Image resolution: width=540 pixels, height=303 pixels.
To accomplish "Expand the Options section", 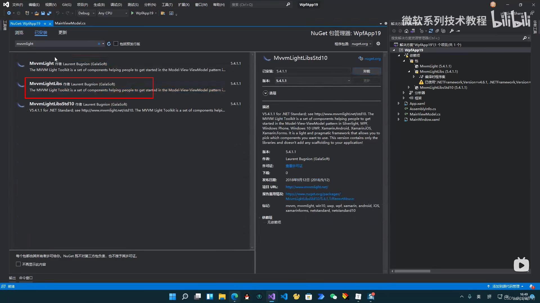I will tap(265, 93).
